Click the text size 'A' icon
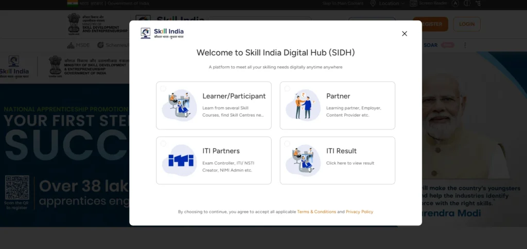This screenshot has width=527, height=249. (x=455, y=4)
